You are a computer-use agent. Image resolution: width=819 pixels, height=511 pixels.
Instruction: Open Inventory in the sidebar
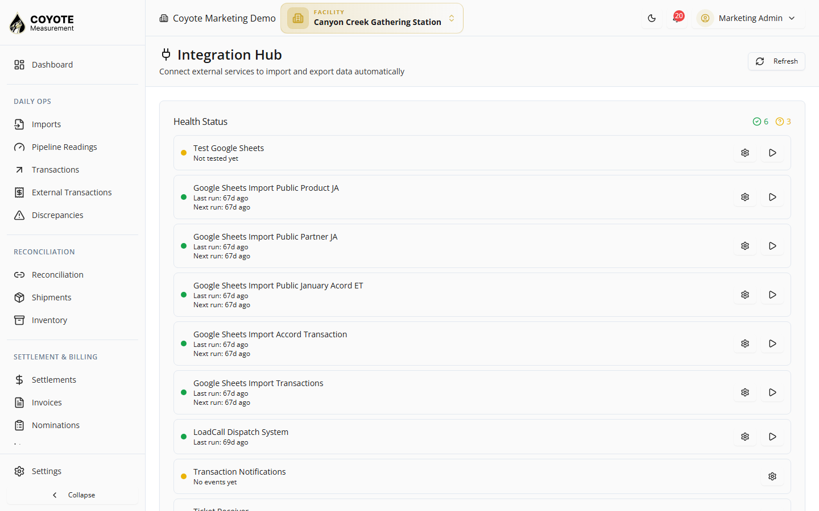pos(72,320)
